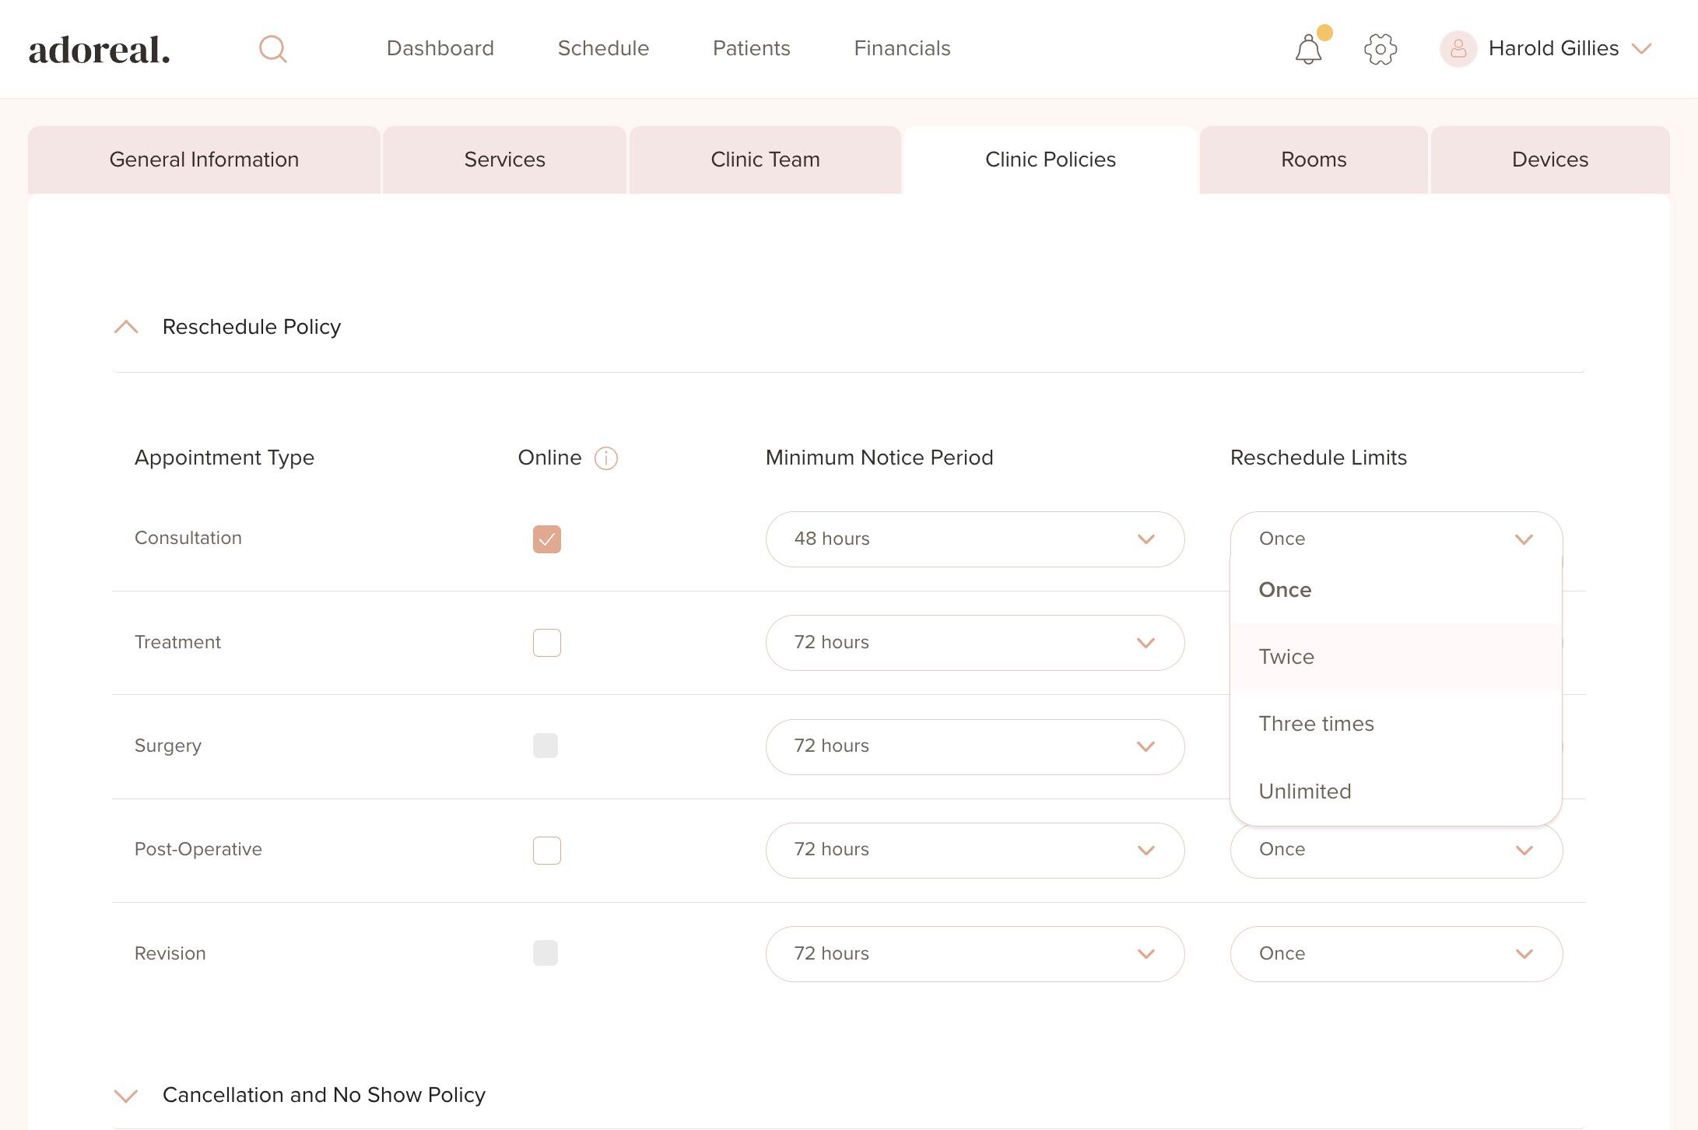
Task: Click the adoreal logo
Action: point(100,50)
